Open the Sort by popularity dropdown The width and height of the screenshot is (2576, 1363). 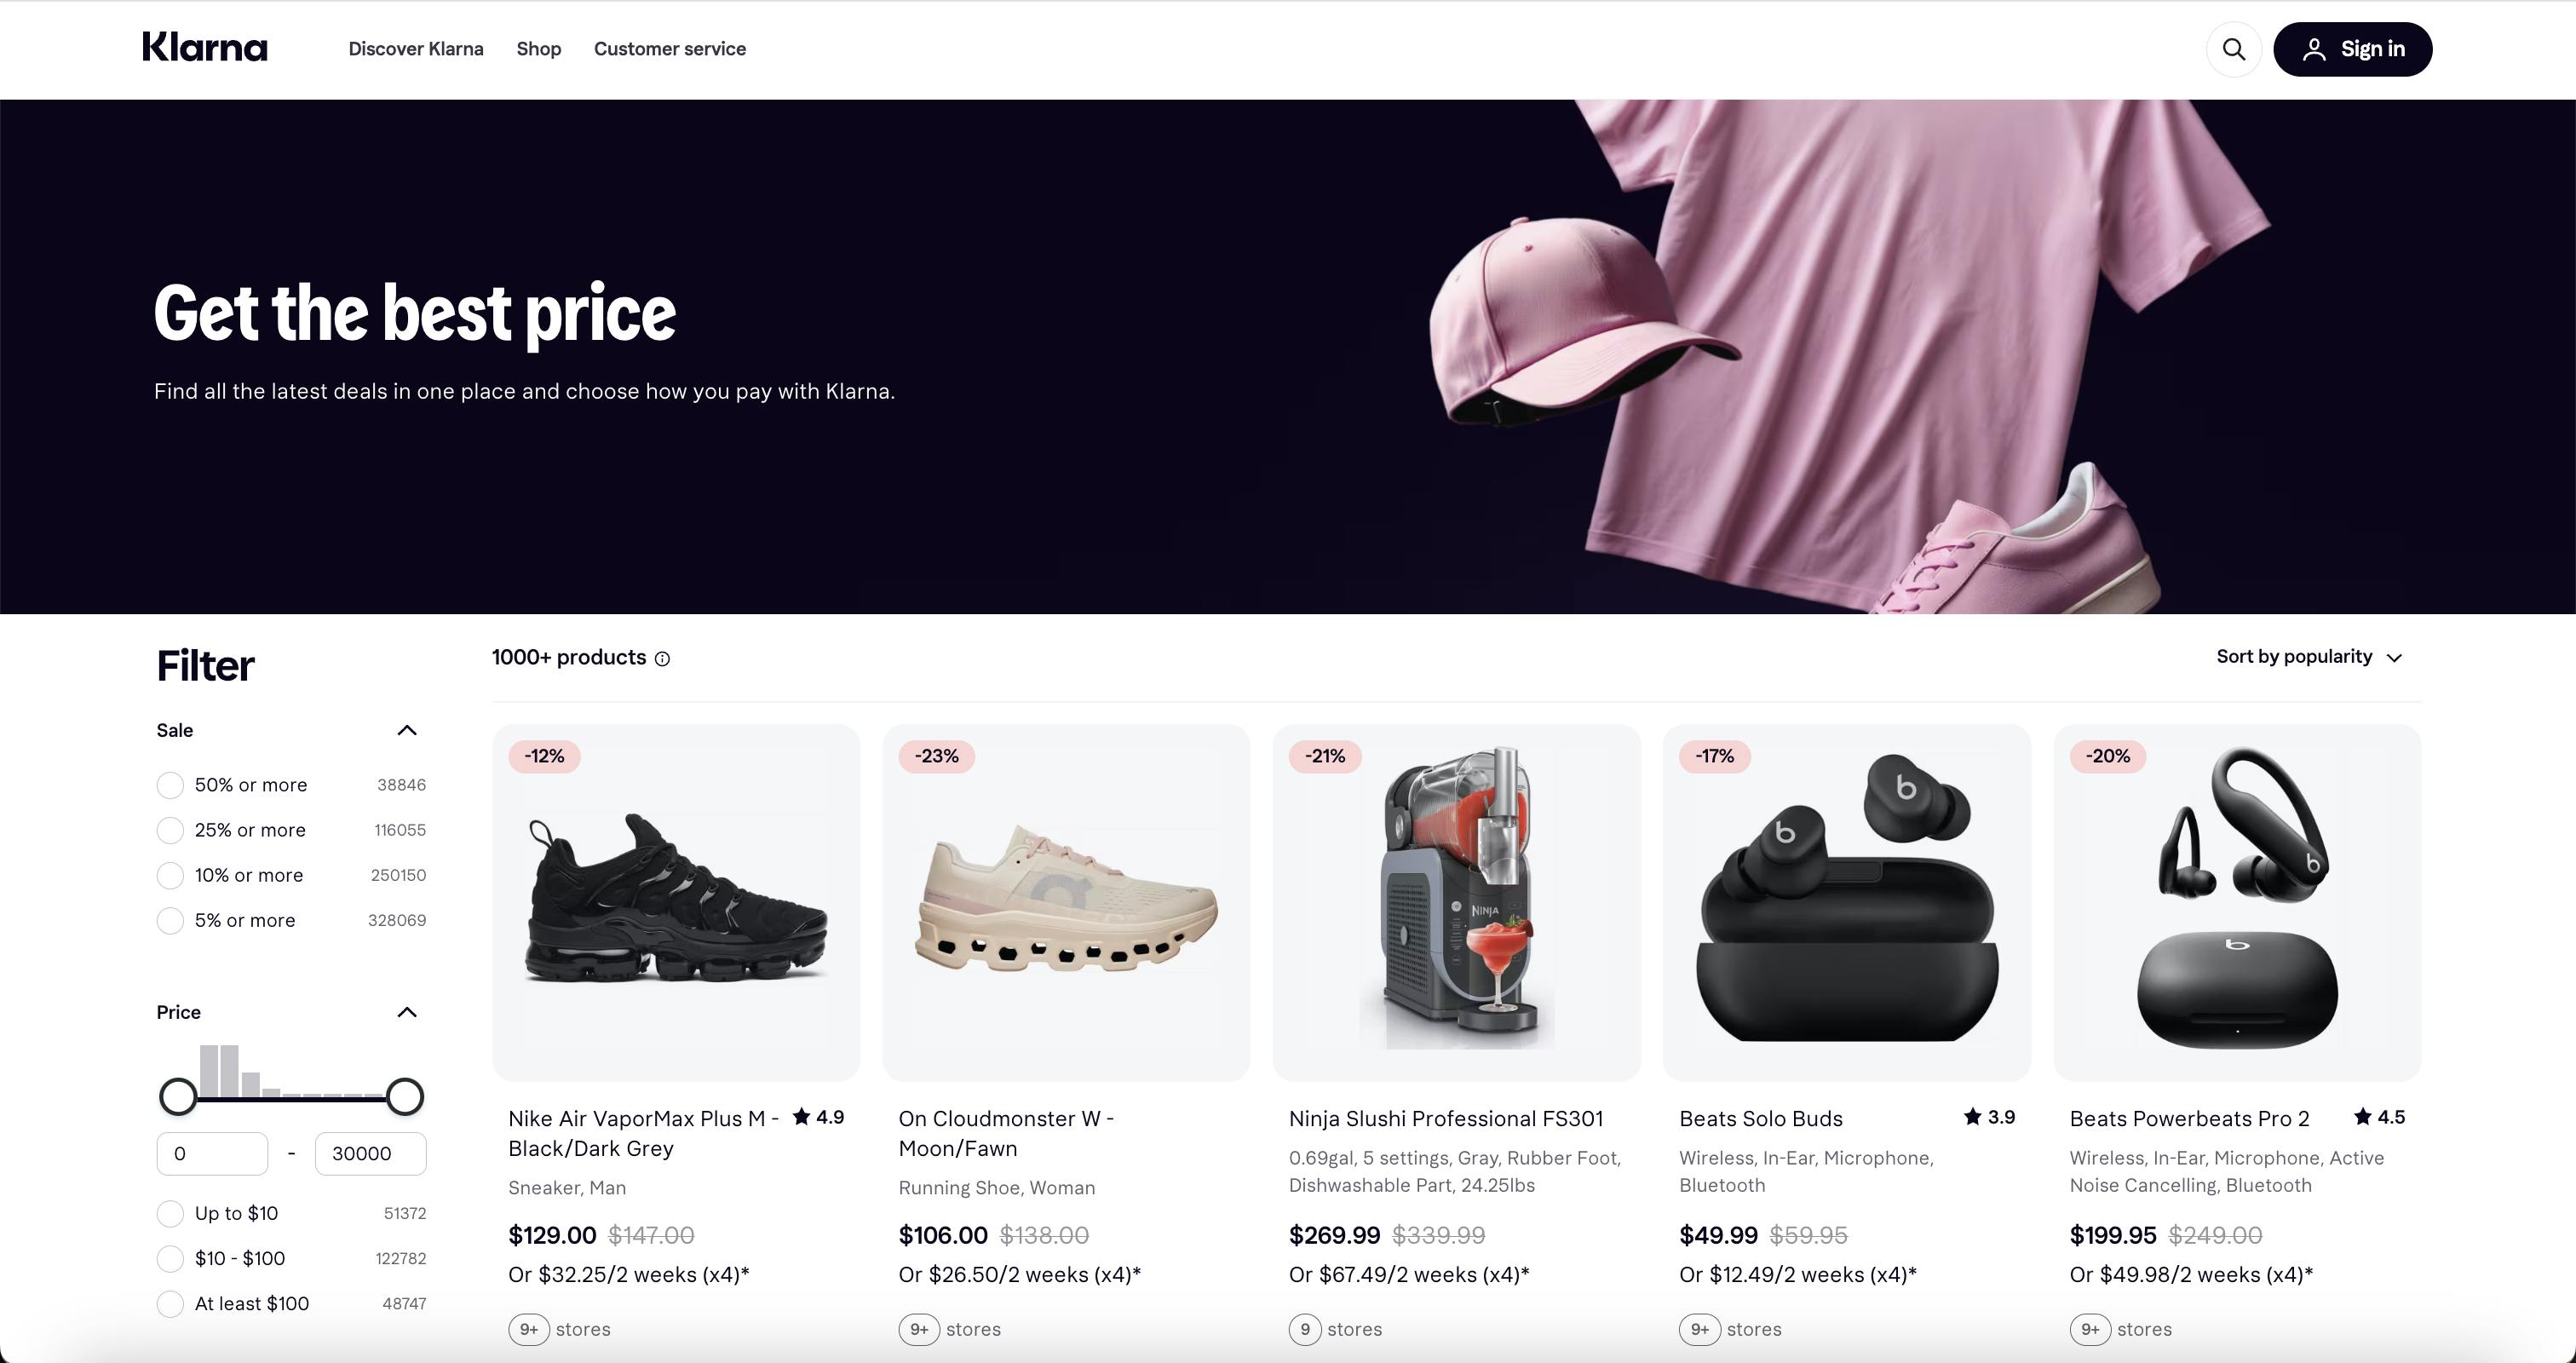point(2308,657)
